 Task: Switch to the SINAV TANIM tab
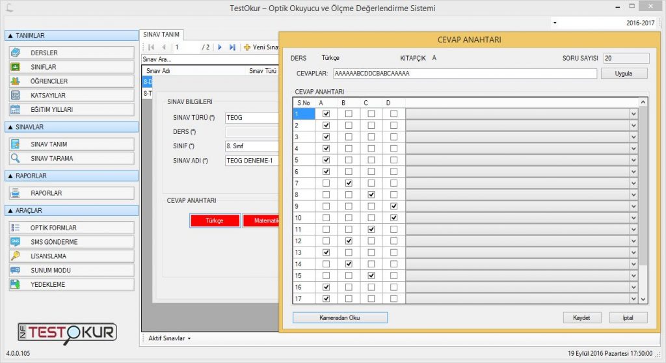click(x=161, y=34)
